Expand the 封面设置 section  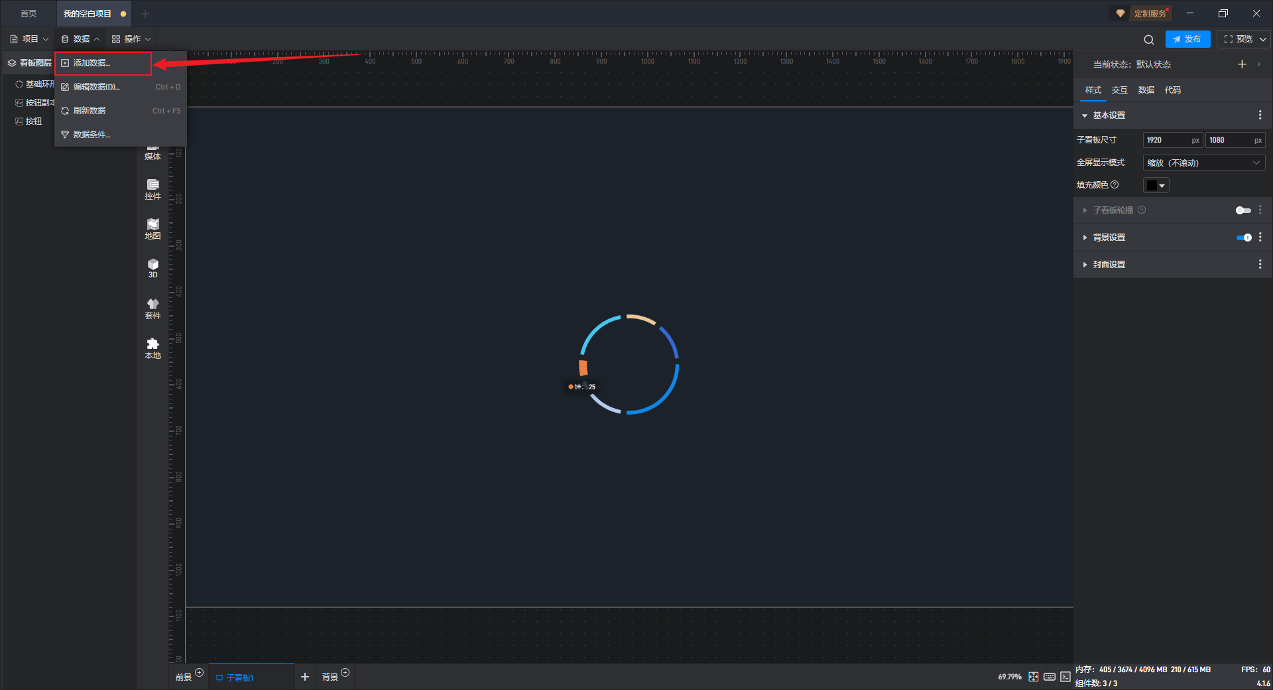click(1085, 265)
